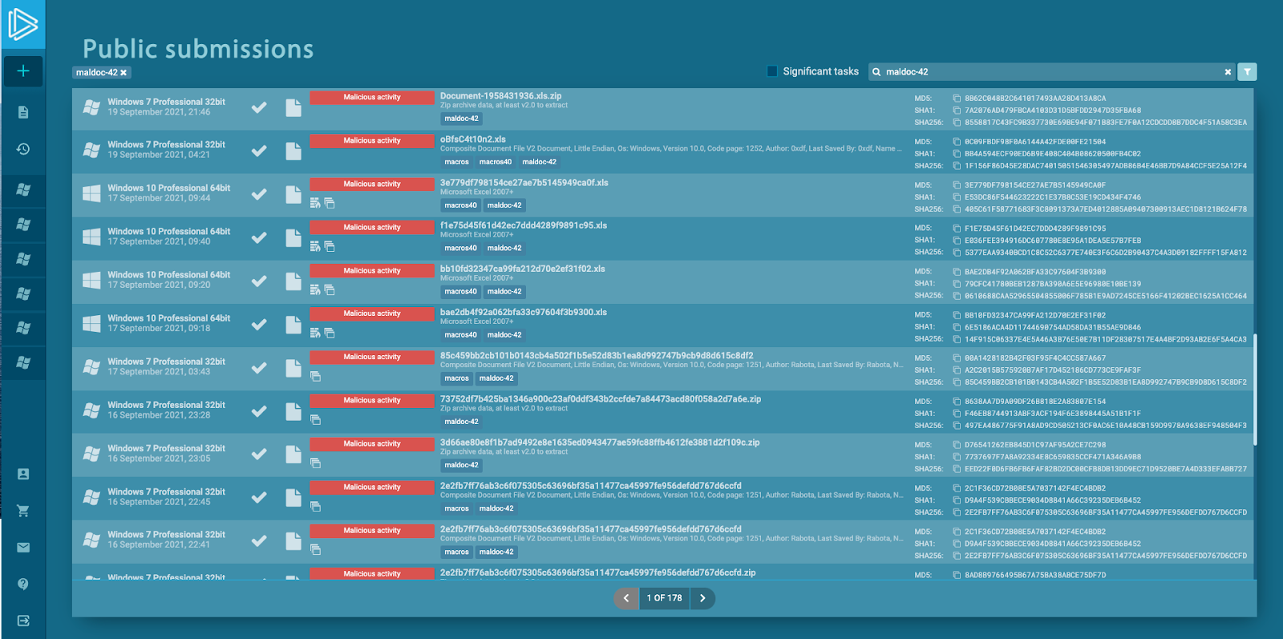Go to the previous page of submissions
Screen dimensions: 1283x639
[626, 598]
